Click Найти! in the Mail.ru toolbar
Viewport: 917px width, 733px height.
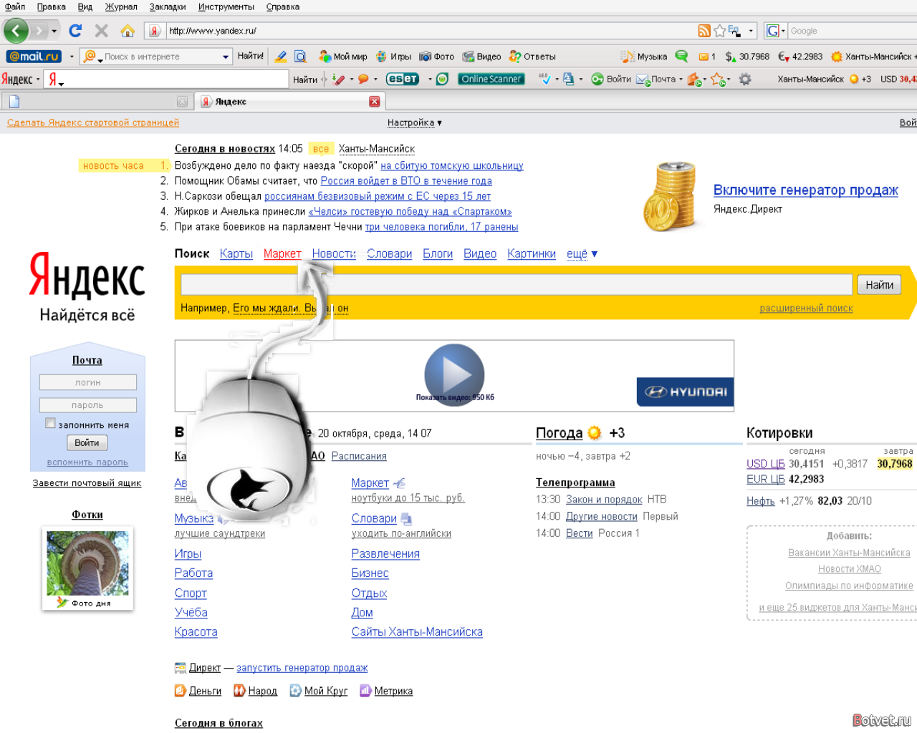click(250, 56)
